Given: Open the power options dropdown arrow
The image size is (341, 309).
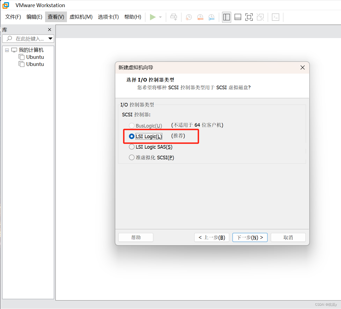Looking at the screenshot, I should (x=160, y=17).
